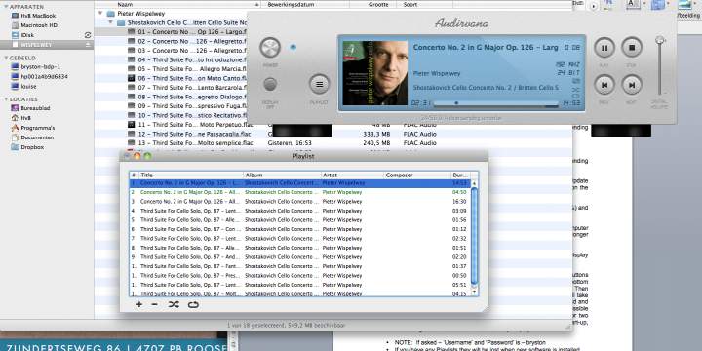The image size is (702, 351).
Task: Click album cover art in Audirvana display
Action: [x=375, y=73]
